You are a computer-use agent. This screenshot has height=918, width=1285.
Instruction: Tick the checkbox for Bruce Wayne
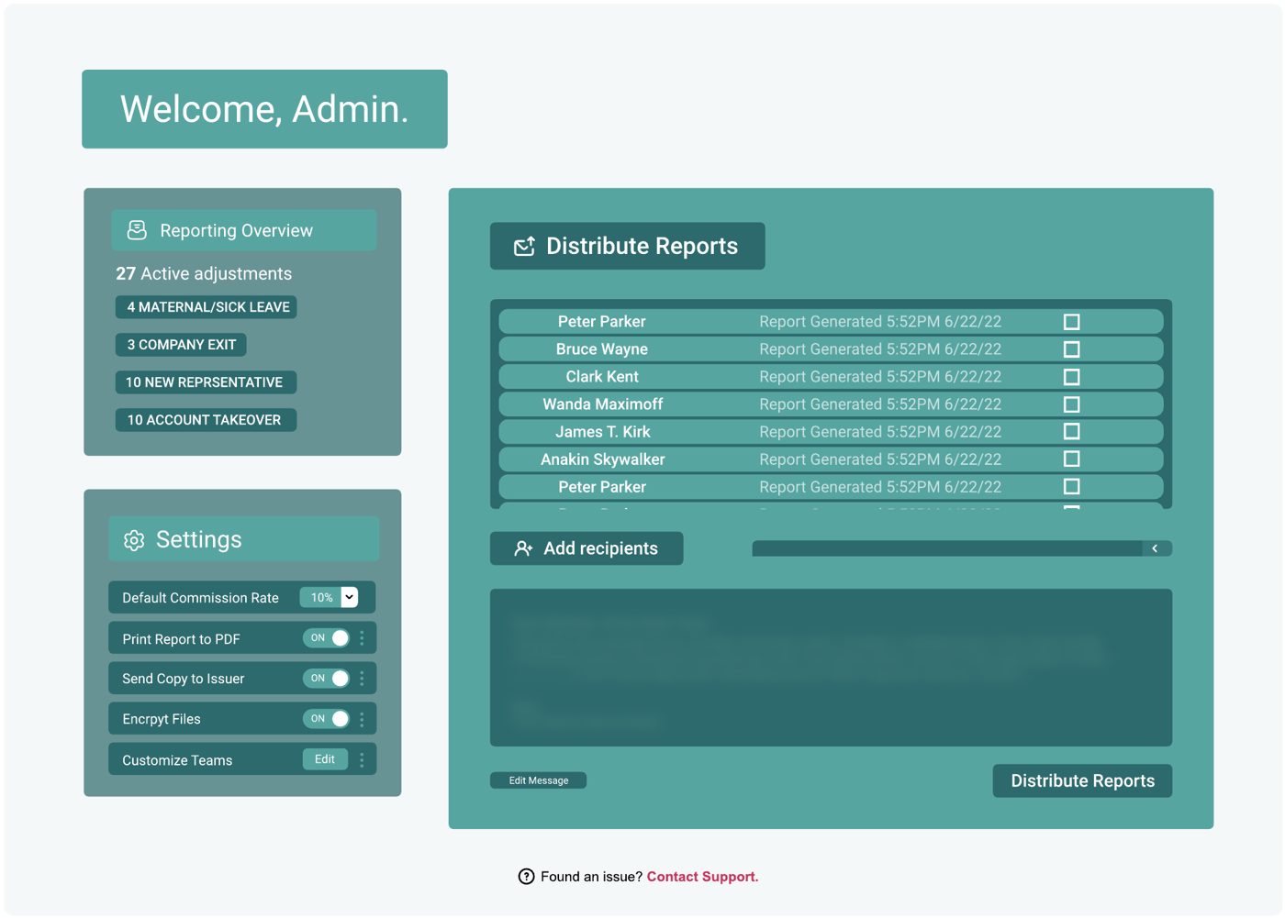[x=1071, y=349]
